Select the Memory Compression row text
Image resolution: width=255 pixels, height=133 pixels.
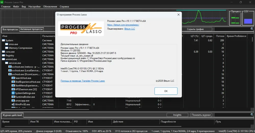pos(20,48)
